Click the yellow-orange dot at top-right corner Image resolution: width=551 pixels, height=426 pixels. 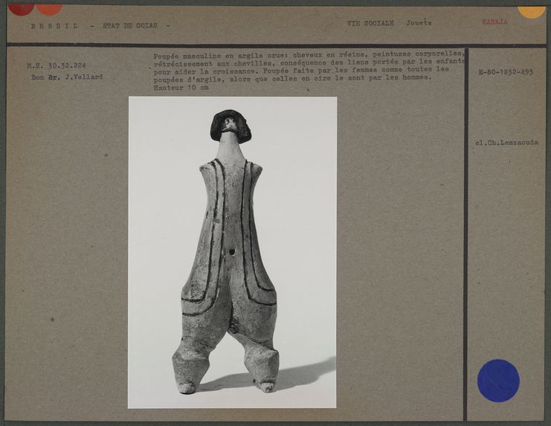click(x=531, y=10)
